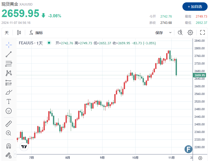Open the emoji sticker tool
This screenshot has width=211, height=161.
point(9,111)
